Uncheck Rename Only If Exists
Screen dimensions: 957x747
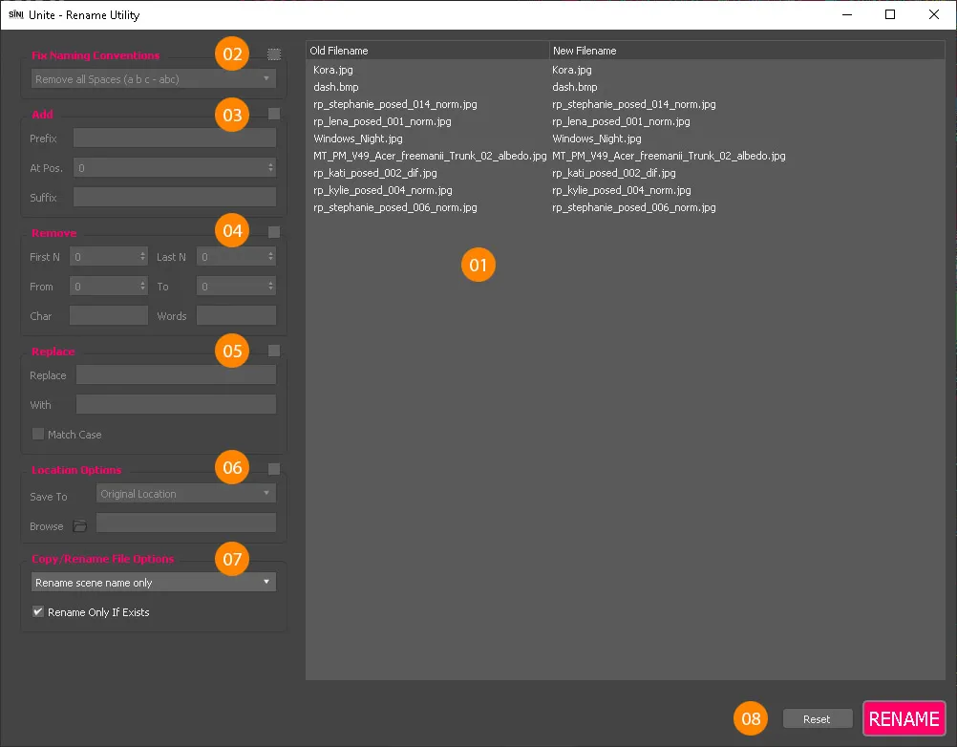tap(38, 611)
